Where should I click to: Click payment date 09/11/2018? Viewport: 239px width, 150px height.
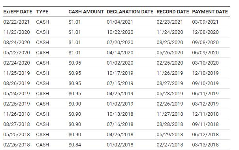[205, 124]
